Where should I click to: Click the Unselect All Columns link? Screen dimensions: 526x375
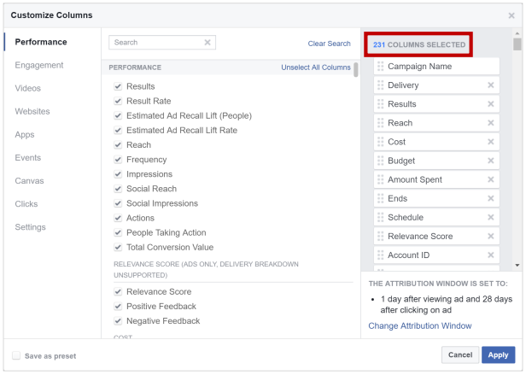[315, 67]
